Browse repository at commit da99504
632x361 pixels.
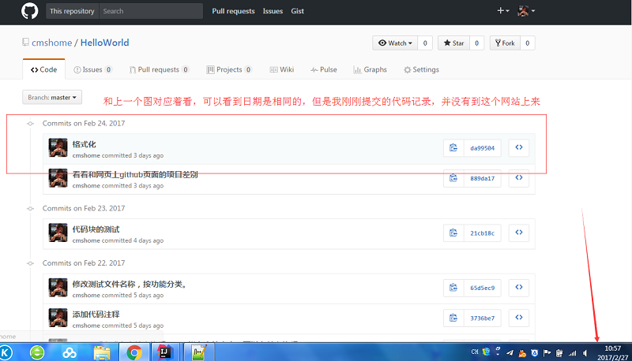pyautogui.click(x=518, y=147)
